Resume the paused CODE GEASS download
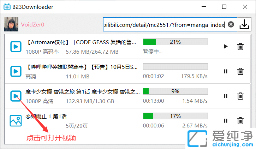This screenshot has width=256, height=149. point(226,47)
